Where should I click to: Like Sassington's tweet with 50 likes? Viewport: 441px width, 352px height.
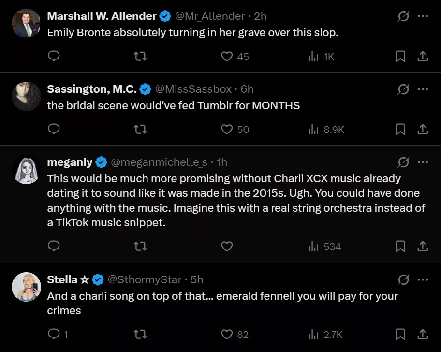[x=227, y=129]
